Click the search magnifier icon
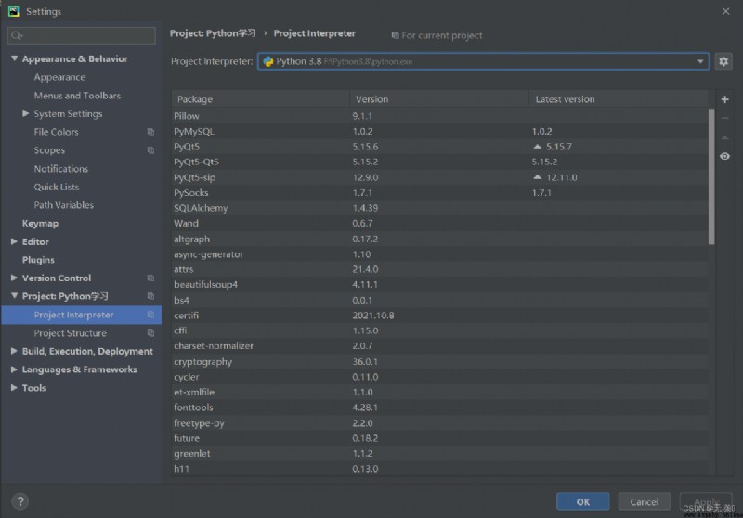 (x=17, y=35)
